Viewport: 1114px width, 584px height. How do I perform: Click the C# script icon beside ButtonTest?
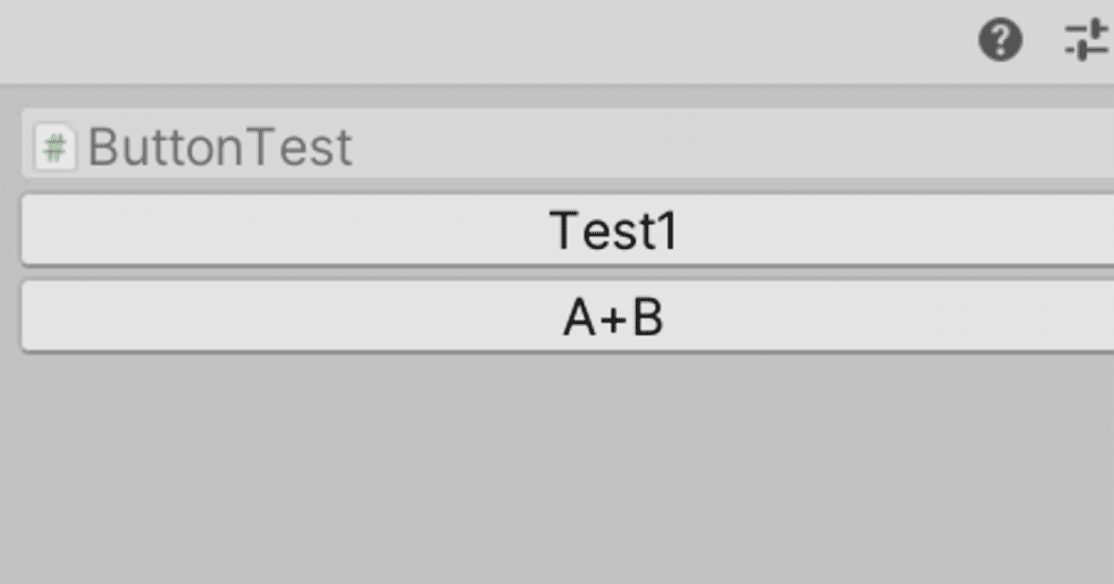click(55, 147)
